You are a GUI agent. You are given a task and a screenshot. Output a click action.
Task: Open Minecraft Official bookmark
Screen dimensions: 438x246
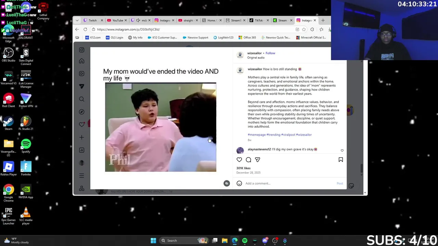tap(311, 38)
